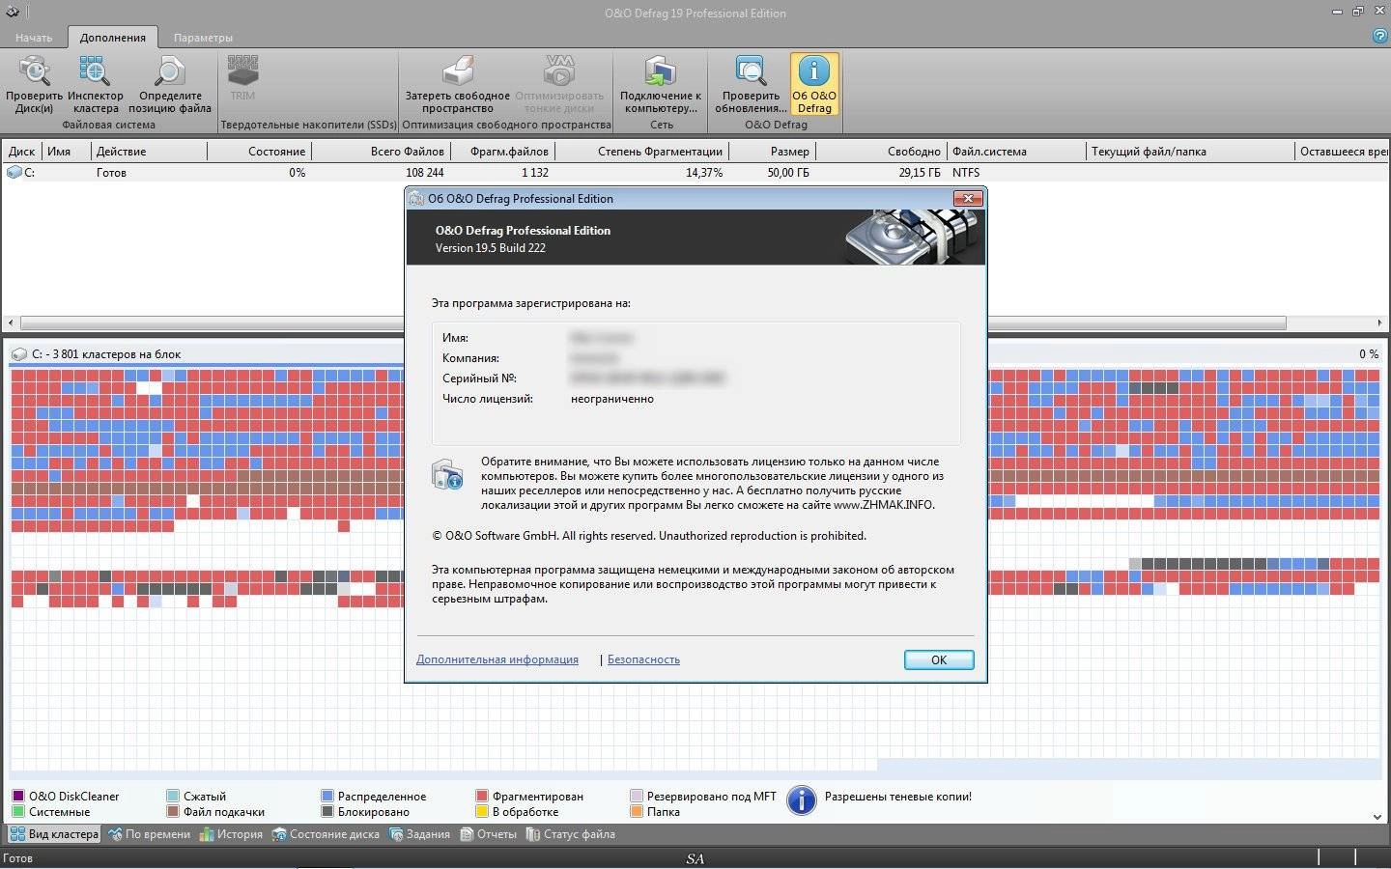The height and width of the screenshot is (869, 1391).
Task: Select Определите позицию файла tool
Action: click(x=170, y=85)
